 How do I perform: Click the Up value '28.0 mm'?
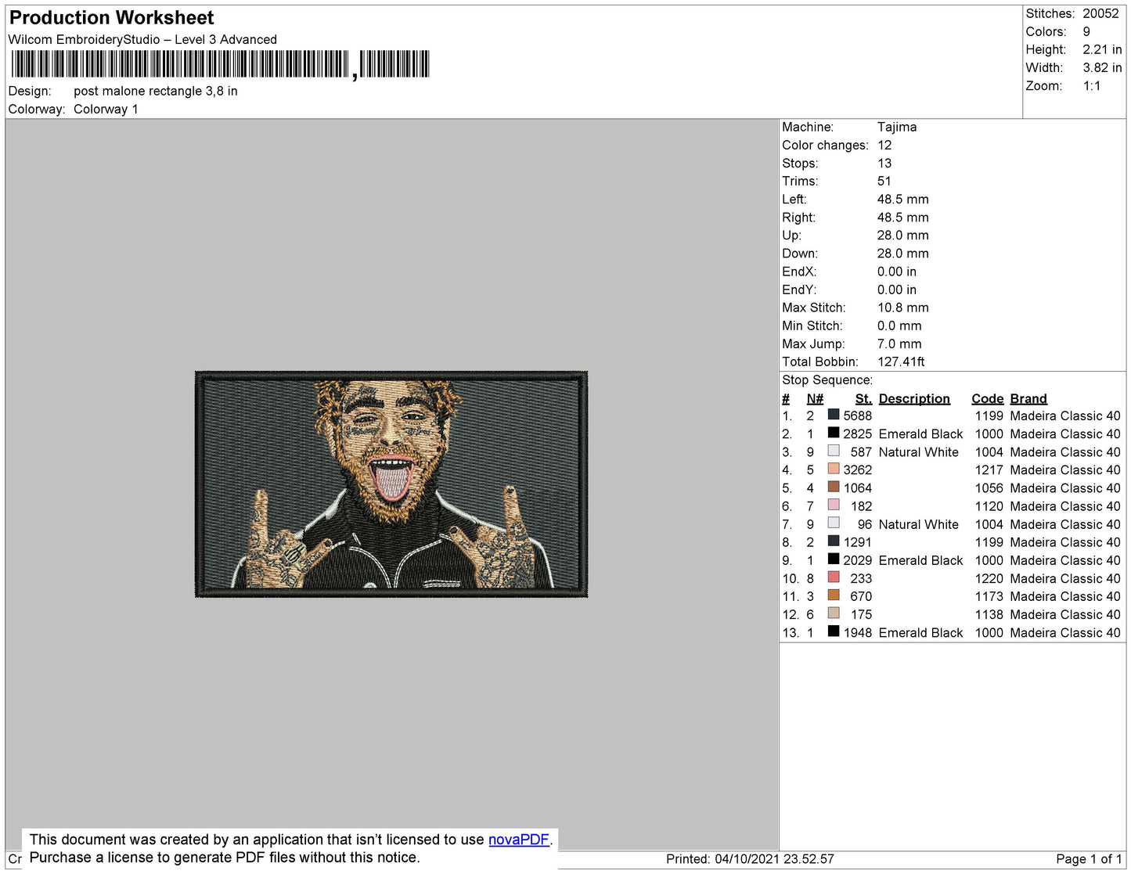coord(903,235)
